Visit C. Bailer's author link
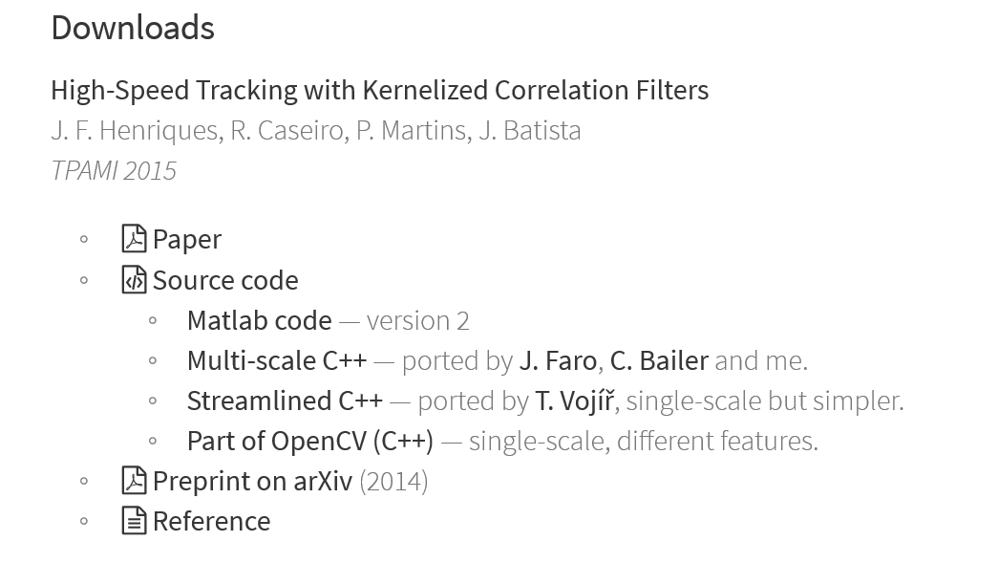 659,360
